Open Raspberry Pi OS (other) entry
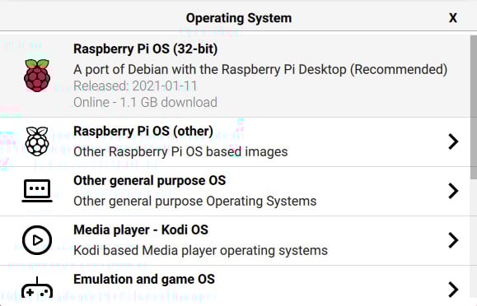The height and width of the screenshot is (306, 477). [235, 142]
